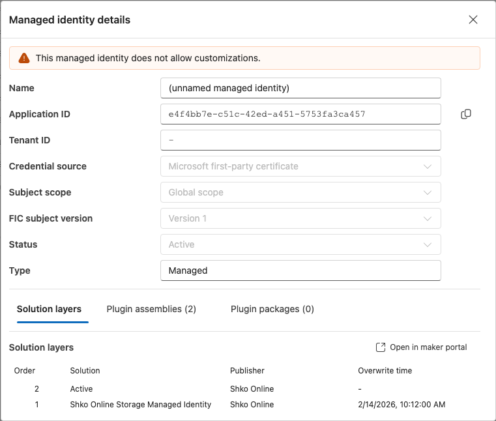Viewport: 496px width, 421px height.
Task: Copy the Application ID to clipboard
Action: point(465,114)
